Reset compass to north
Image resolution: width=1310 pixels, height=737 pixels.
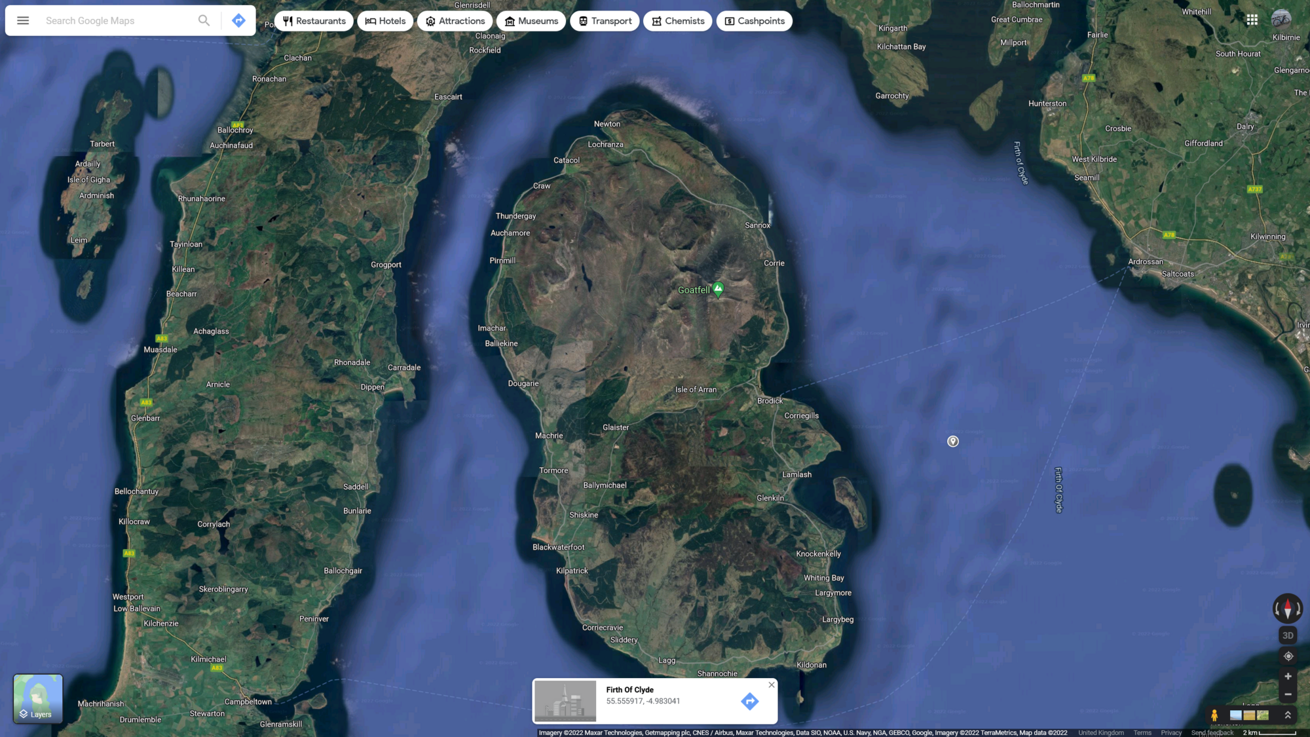1287,609
